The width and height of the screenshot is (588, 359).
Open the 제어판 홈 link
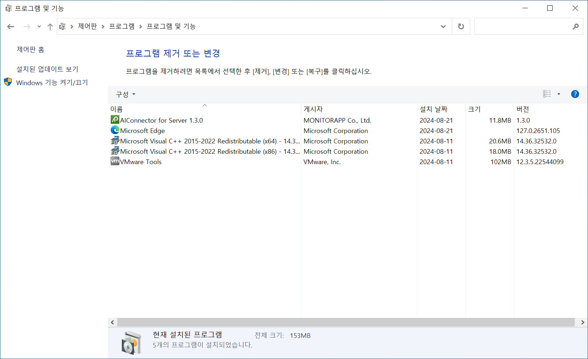[30, 50]
